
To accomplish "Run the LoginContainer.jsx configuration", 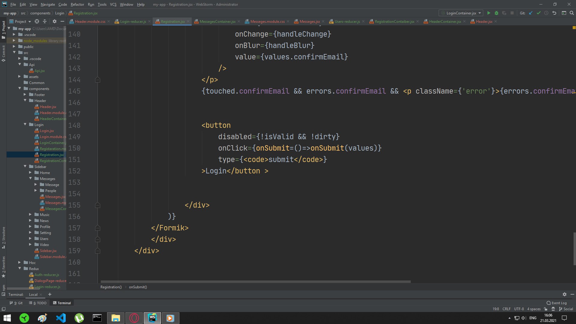I will pos(489,13).
